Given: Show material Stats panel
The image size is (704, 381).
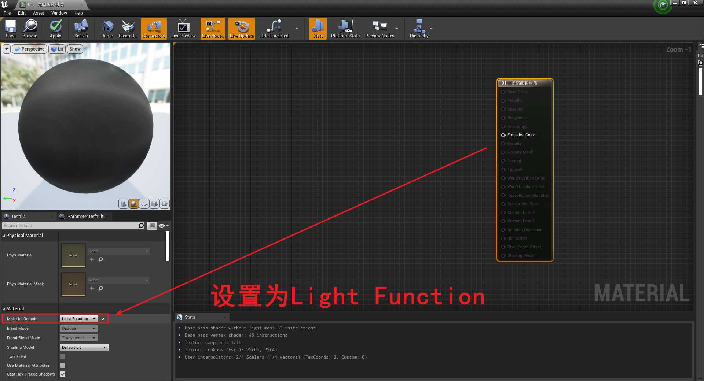Looking at the screenshot, I should point(318,29).
